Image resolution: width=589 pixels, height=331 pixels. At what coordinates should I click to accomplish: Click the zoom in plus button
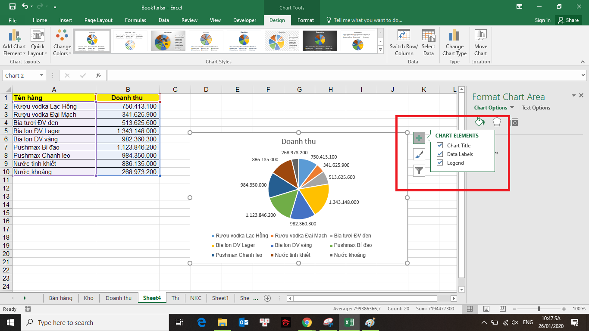pyautogui.click(x=564, y=309)
